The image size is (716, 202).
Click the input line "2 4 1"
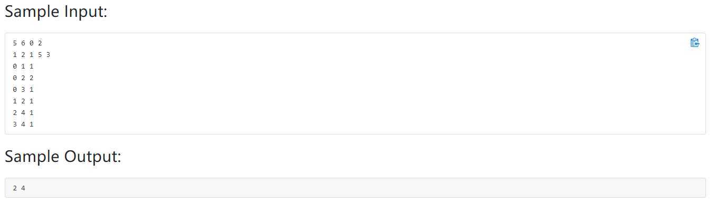tap(23, 112)
